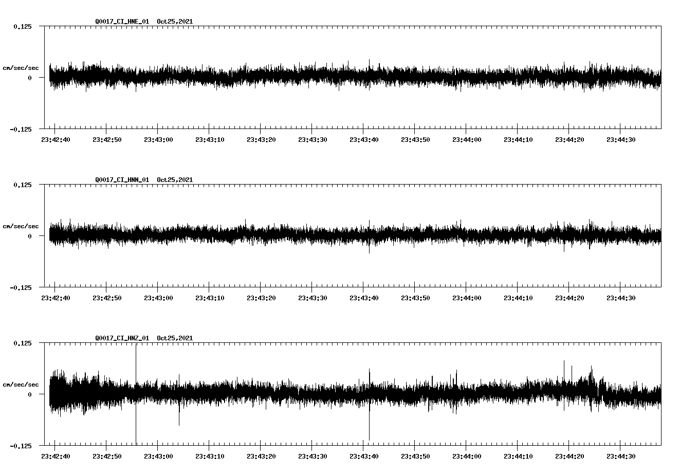Choose 23:42:40 time label under HNZ plot
This screenshot has height=475, width=698.
click(x=56, y=456)
